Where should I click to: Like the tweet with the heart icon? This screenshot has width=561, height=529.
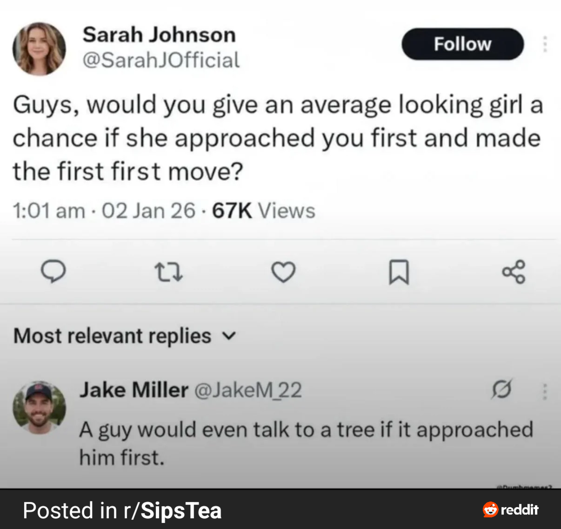coord(283,272)
